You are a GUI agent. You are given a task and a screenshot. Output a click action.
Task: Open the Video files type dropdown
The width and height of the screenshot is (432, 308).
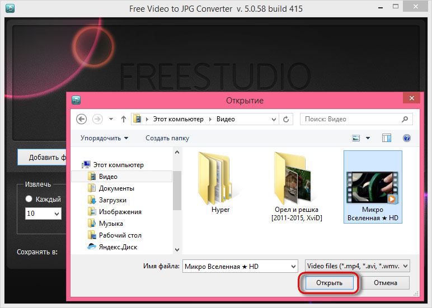(x=358, y=266)
